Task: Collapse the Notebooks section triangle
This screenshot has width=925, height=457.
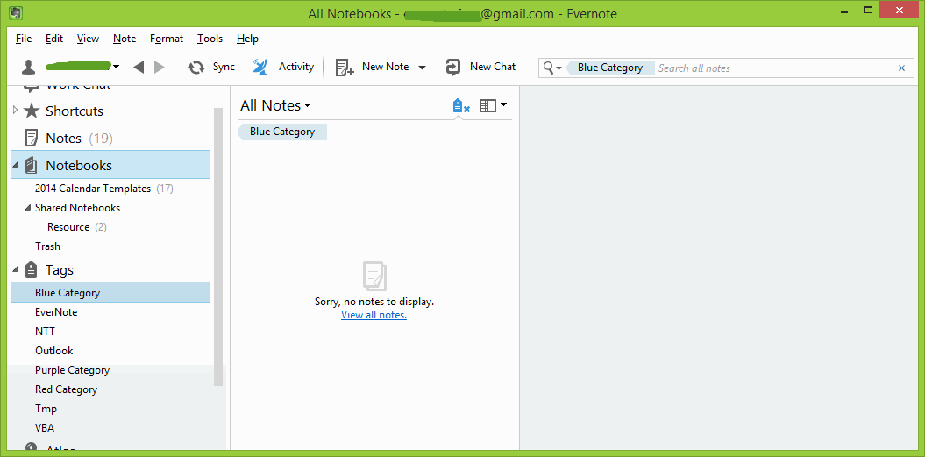Action: 15,166
